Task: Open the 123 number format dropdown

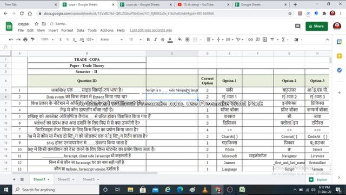Action: pos(90,40)
